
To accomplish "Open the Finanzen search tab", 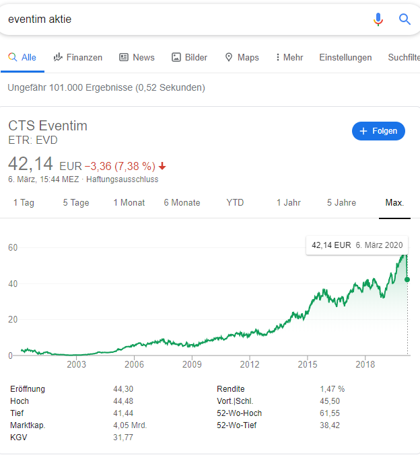I will point(78,58).
